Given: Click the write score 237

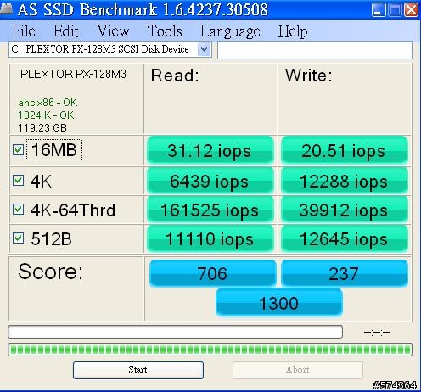Looking at the screenshot, I should [344, 273].
